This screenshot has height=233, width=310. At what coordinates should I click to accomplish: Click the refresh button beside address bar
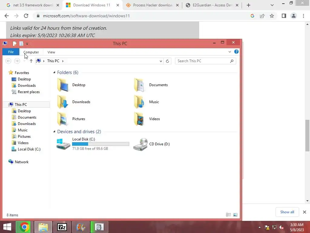point(167,61)
